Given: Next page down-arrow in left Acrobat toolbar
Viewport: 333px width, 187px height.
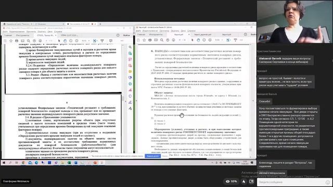Looking at the screenshot, I should pyautogui.click(x=40, y=41).
